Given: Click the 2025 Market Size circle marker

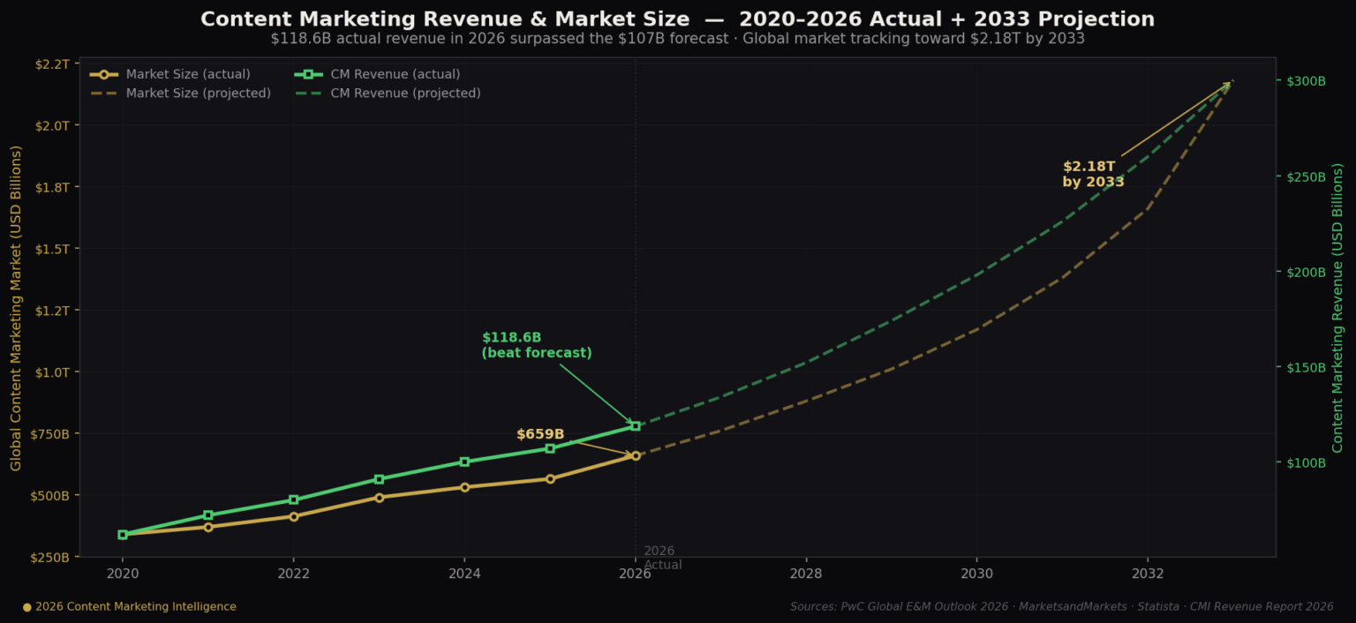Looking at the screenshot, I should tap(550, 479).
